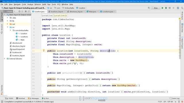Viewport: 184px width, 103px height.
Task: Click the Collapse All icon in Project panel
Action: 22,11
